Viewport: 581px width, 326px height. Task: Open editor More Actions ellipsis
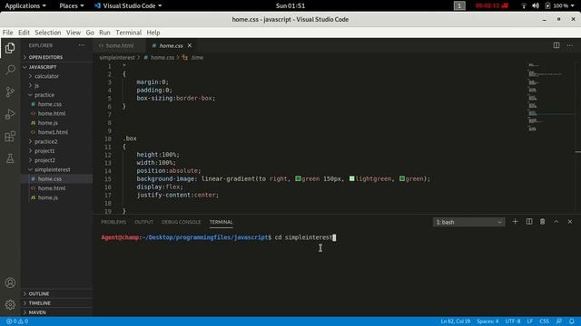pos(570,45)
